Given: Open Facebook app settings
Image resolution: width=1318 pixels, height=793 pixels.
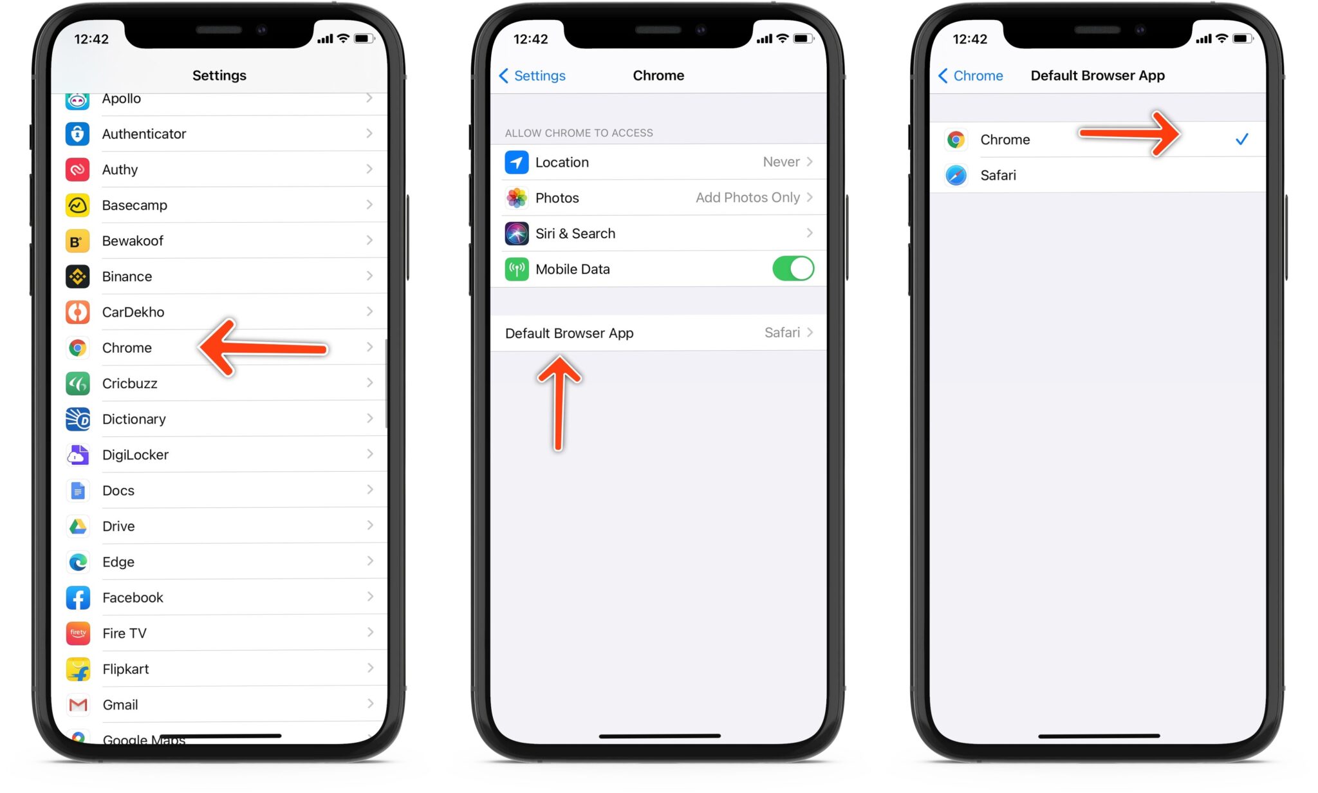Looking at the screenshot, I should point(216,597).
